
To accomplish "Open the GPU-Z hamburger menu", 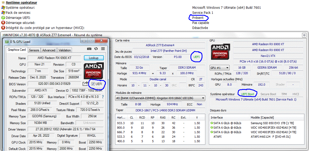I will 103,49.
